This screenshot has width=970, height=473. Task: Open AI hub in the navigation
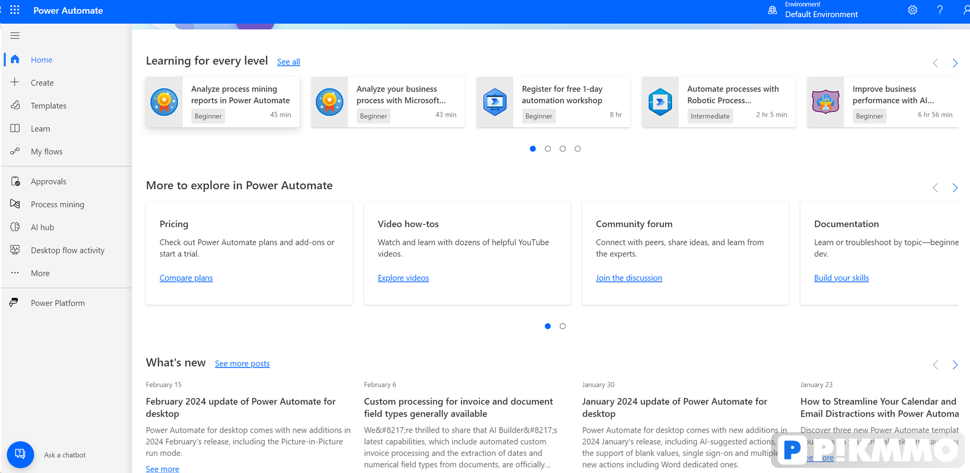42,228
